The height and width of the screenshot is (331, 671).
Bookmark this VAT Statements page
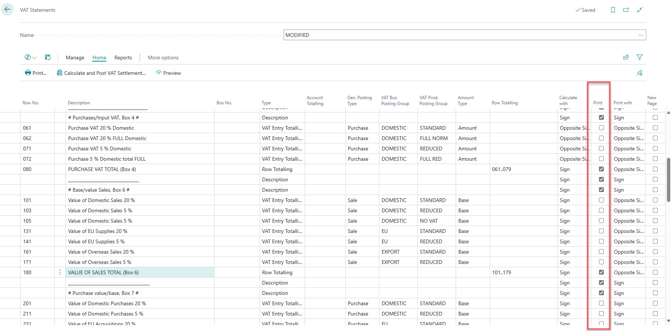[613, 10]
